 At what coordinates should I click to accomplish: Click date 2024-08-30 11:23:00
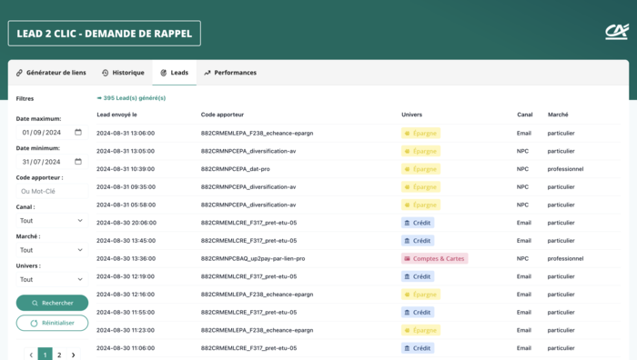click(126, 330)
